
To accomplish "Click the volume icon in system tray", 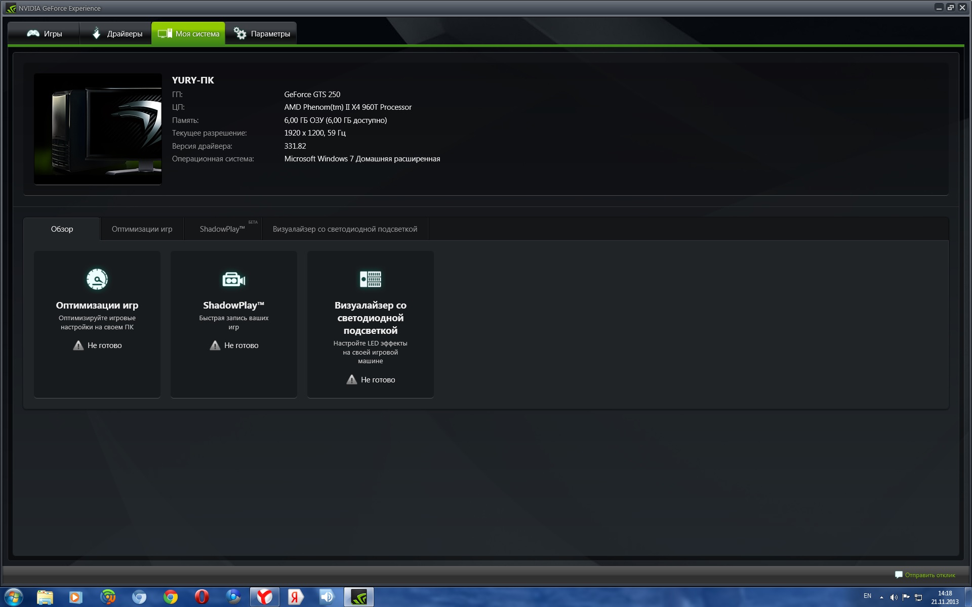I will pyautogui.click(x=894, y=597).
